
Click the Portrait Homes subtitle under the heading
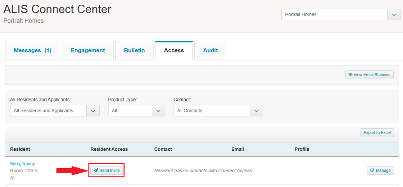[23, 21]
